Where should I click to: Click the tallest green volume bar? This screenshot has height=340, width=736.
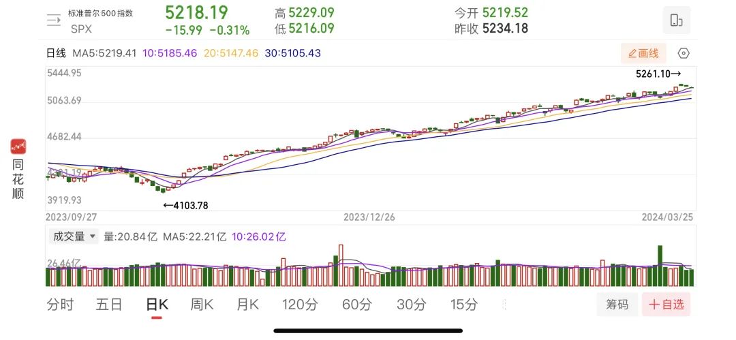660,266
